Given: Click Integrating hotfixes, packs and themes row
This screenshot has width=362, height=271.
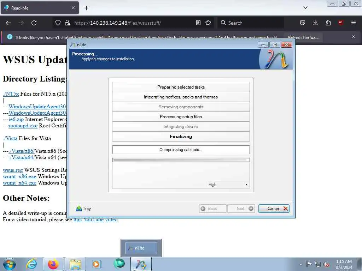Looking at the screenshot, I should [x=181, y=97].
